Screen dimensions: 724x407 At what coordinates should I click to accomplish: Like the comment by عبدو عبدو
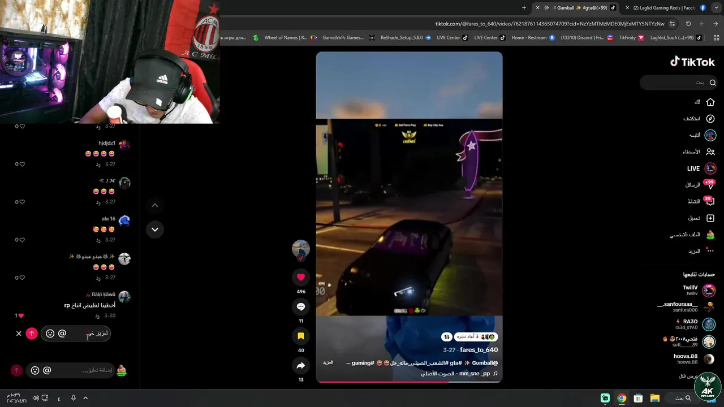coord(22,278)
